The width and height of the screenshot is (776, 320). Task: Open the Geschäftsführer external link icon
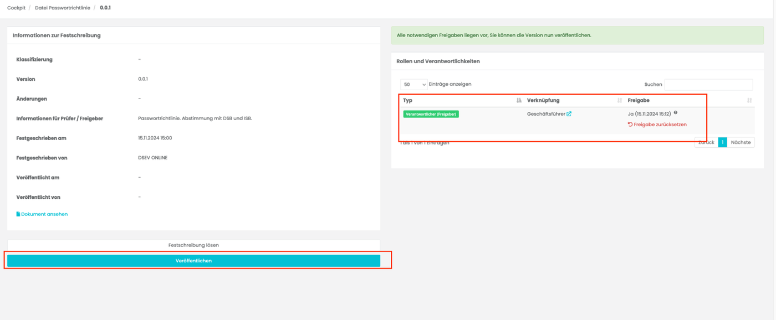click(x=569, y=114)
